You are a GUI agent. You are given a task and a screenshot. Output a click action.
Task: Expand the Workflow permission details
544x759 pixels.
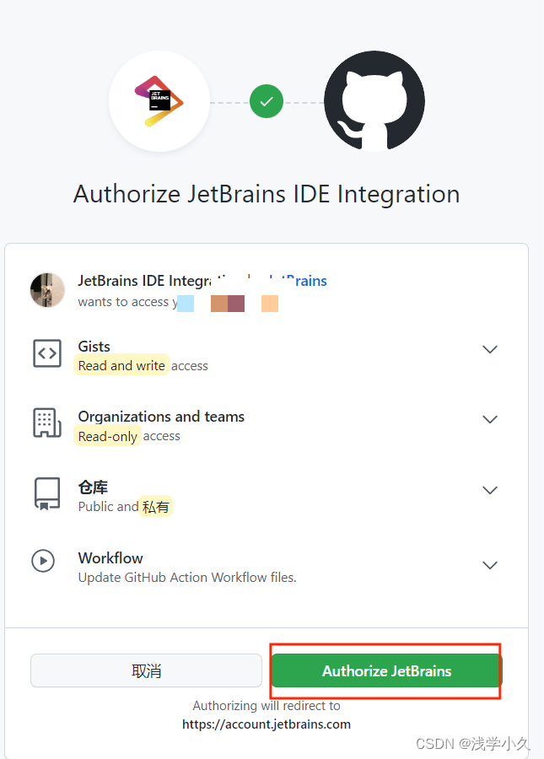[x=490, y=565]
